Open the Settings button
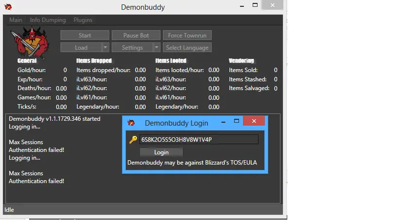This screenshot has height=224, width=398. [x=132, y=48]
